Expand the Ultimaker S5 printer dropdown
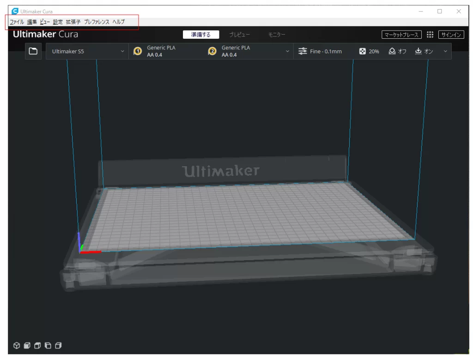The image size is (473, 358). (x=87, y=51)
